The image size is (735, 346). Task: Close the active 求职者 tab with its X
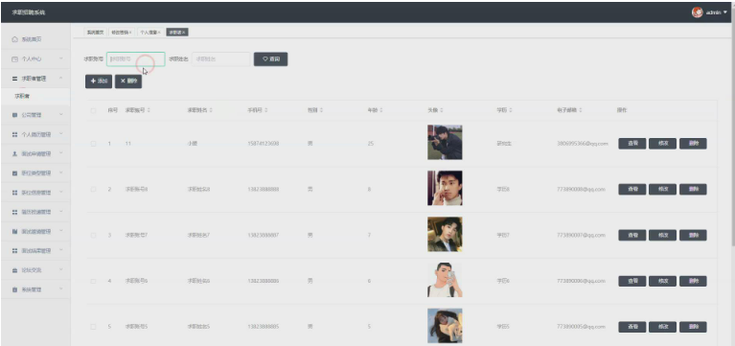(x=184, y=33)
